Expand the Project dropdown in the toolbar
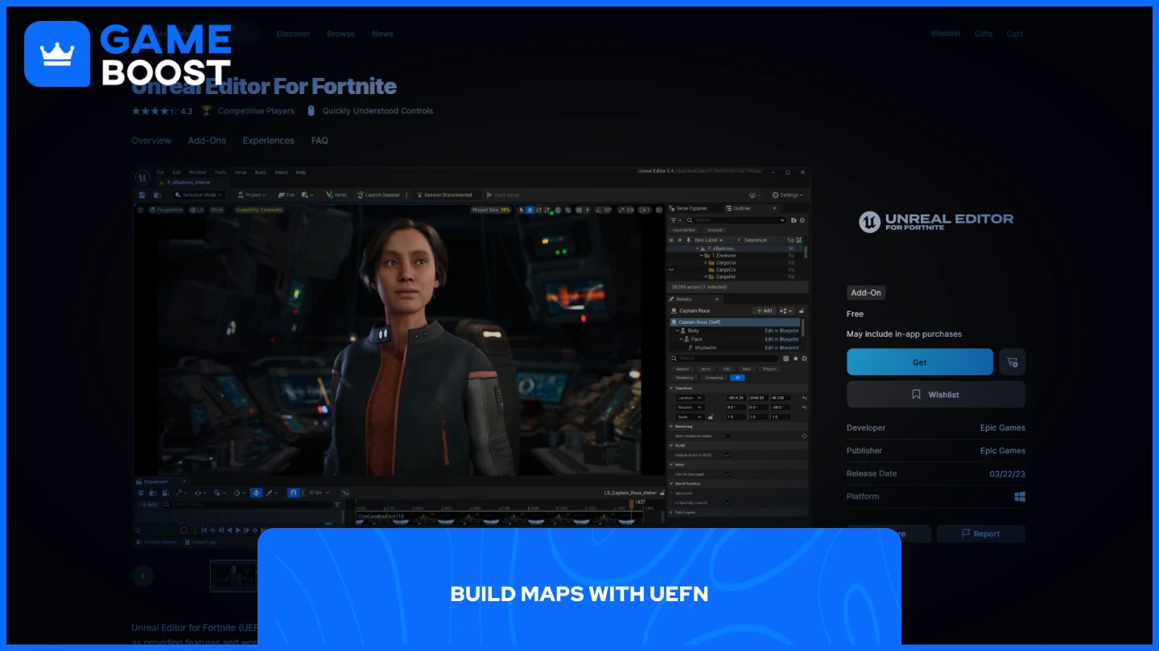The height and width of the screenshot is (651, 1159). [253, 194]
